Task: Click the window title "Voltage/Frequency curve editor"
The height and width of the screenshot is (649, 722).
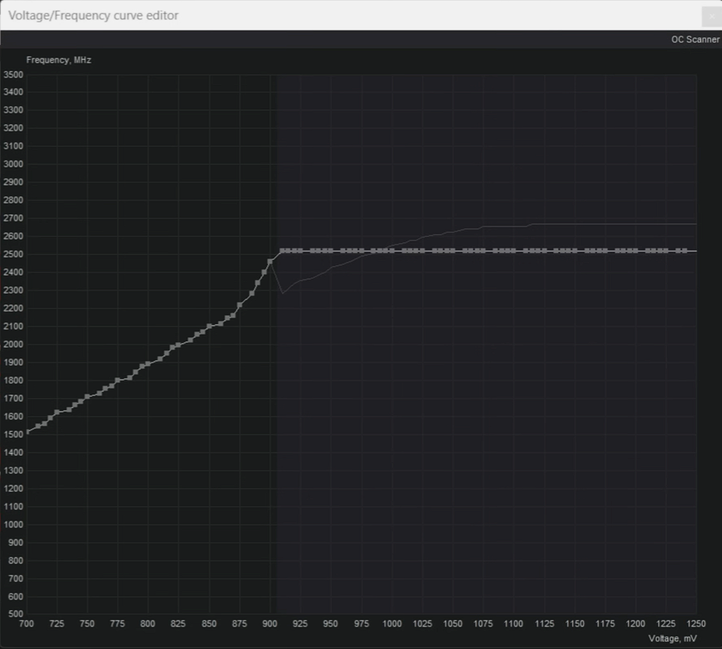Action: coord(93,16)
